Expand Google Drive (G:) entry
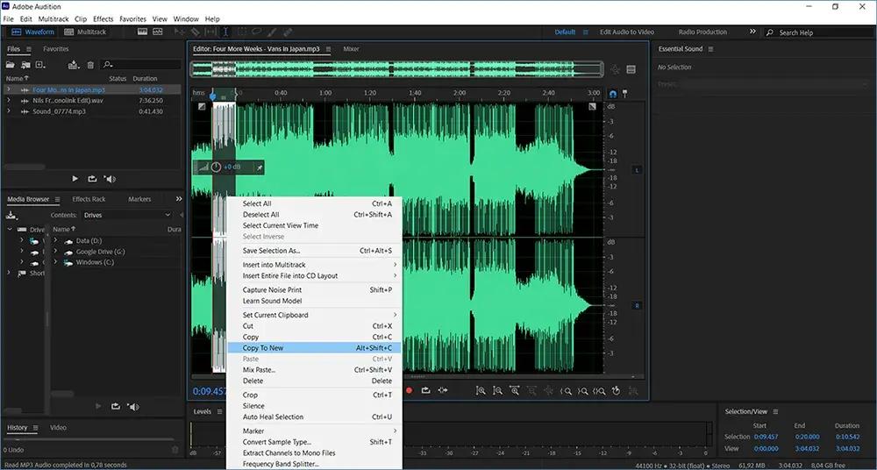Screen dimensions: 877x470 55,252
